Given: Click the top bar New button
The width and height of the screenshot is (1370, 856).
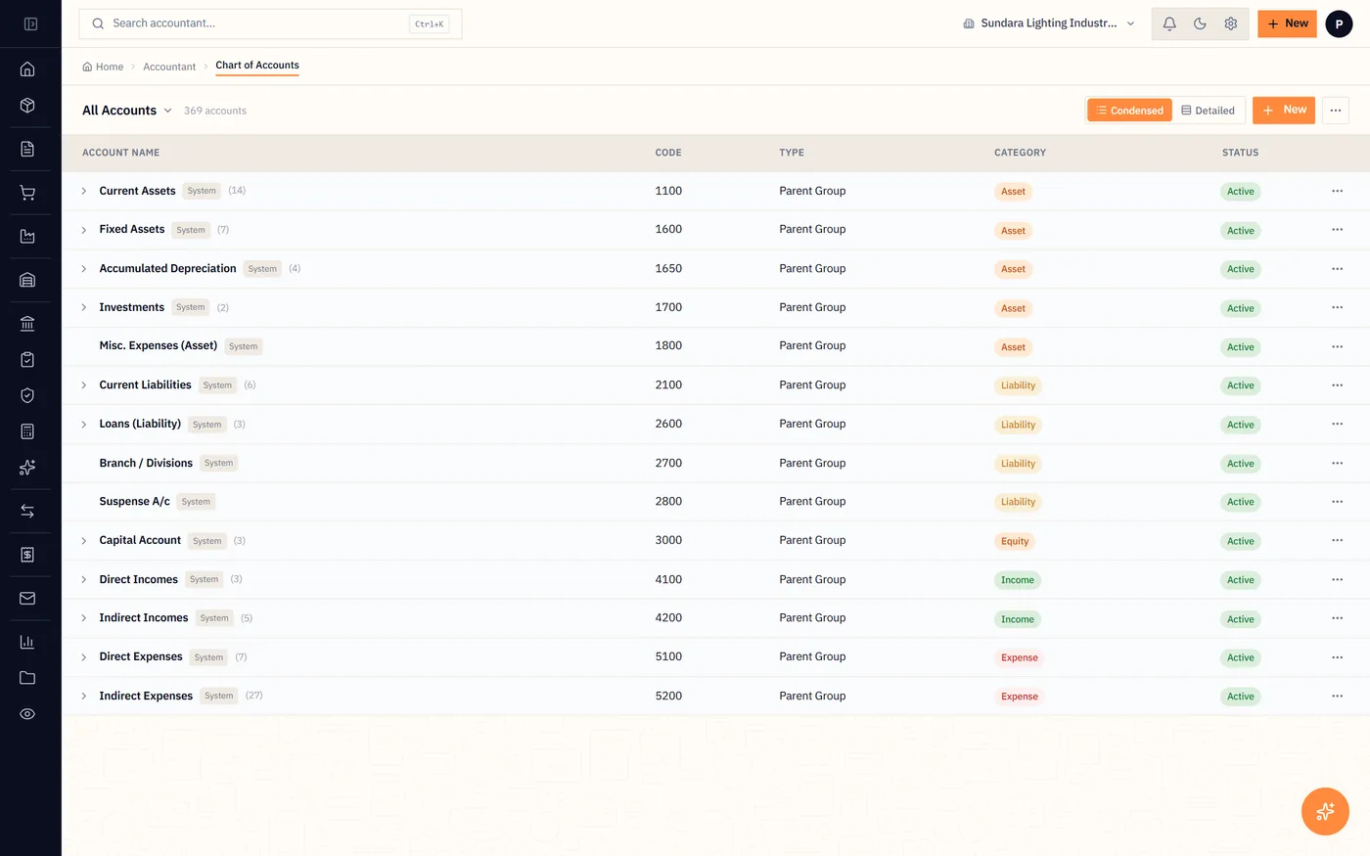Looking at the screenshot, I should click(x=1287, y=23).
